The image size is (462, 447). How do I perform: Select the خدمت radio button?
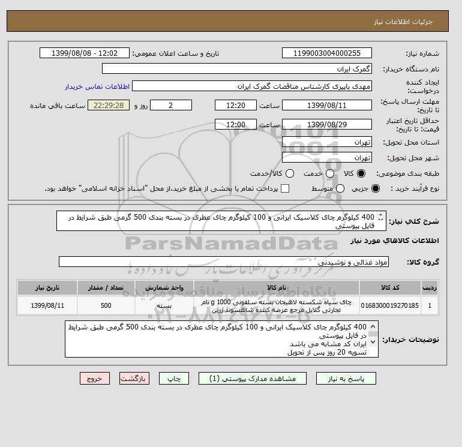330,173
